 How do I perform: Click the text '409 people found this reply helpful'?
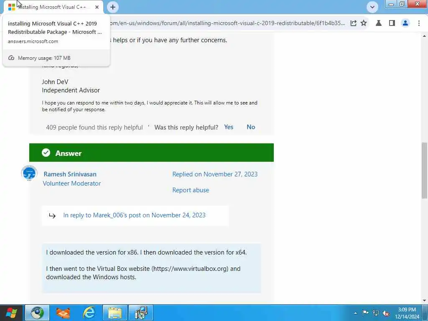pos(94,127)
